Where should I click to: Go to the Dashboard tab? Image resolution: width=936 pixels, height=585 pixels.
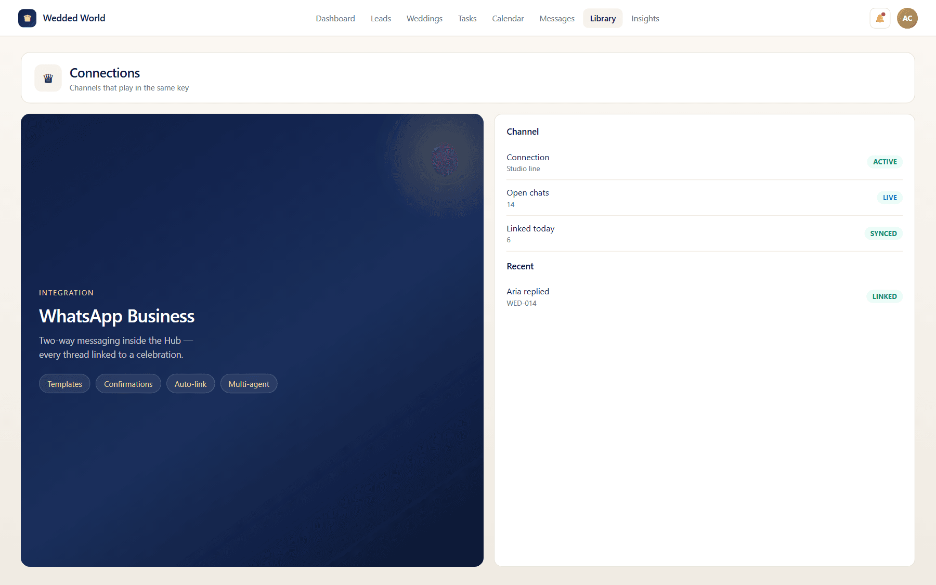(x=335, y=18)
